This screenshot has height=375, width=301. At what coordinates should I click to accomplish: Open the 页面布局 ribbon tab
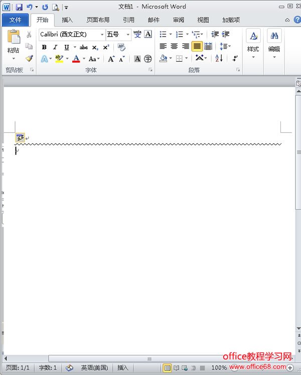coord(98,20)
